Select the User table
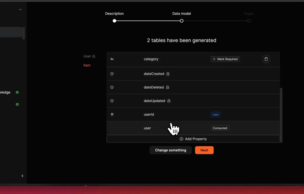This screenshot has height=194, width=304. pyautogui.click(x=87, y=56)
